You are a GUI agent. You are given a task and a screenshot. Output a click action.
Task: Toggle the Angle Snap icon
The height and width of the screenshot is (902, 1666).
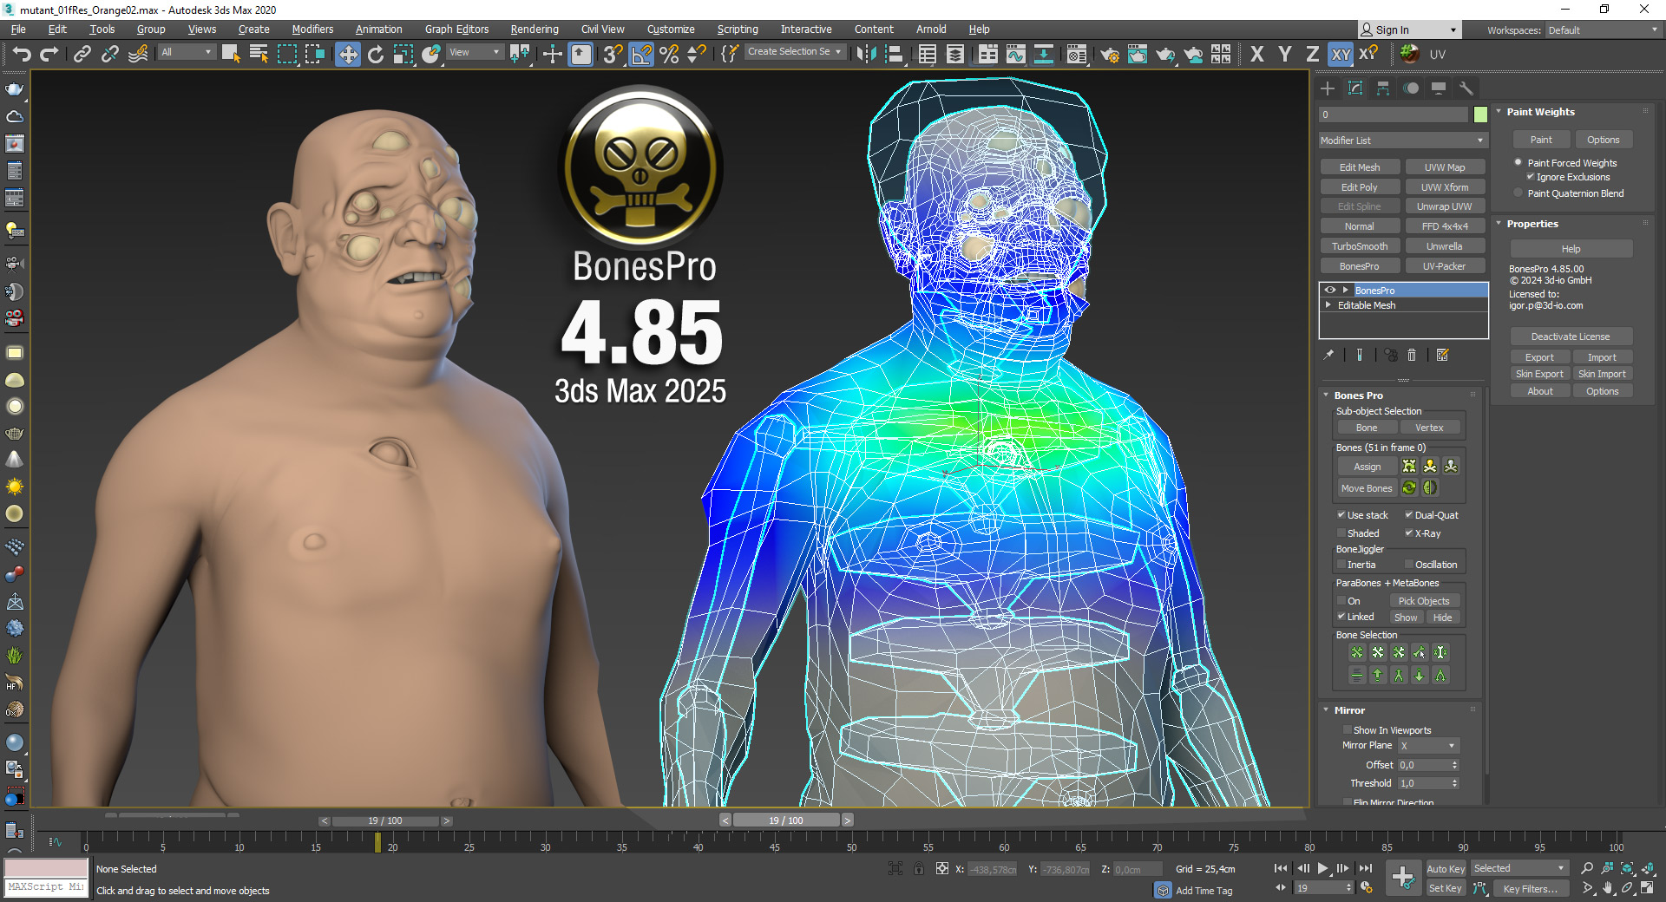point(642,55)
